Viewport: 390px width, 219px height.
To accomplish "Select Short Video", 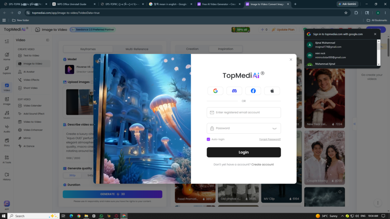I will tap(33, 88).
